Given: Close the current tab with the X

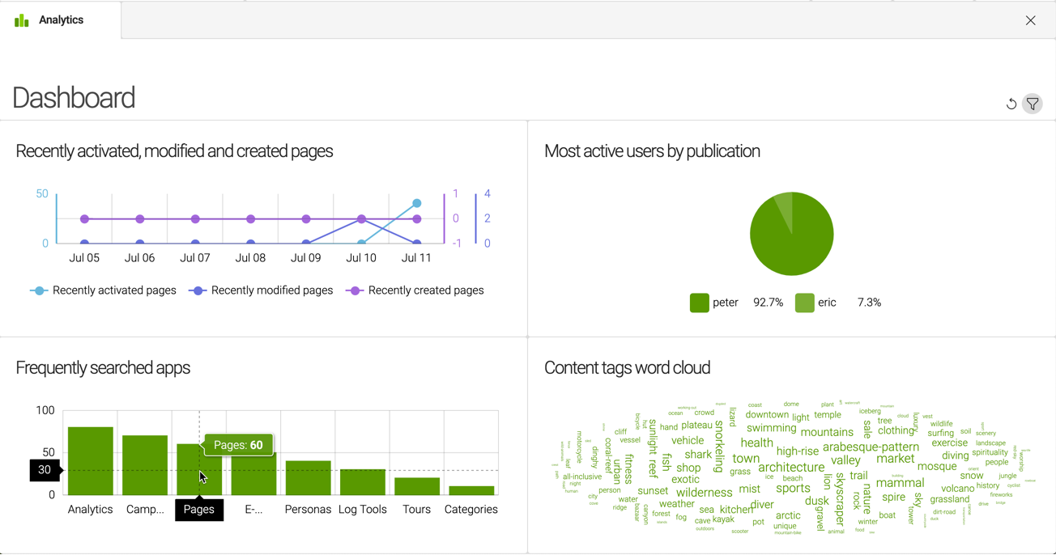Looking at the screenshot, I should (x=1030, y=20).
